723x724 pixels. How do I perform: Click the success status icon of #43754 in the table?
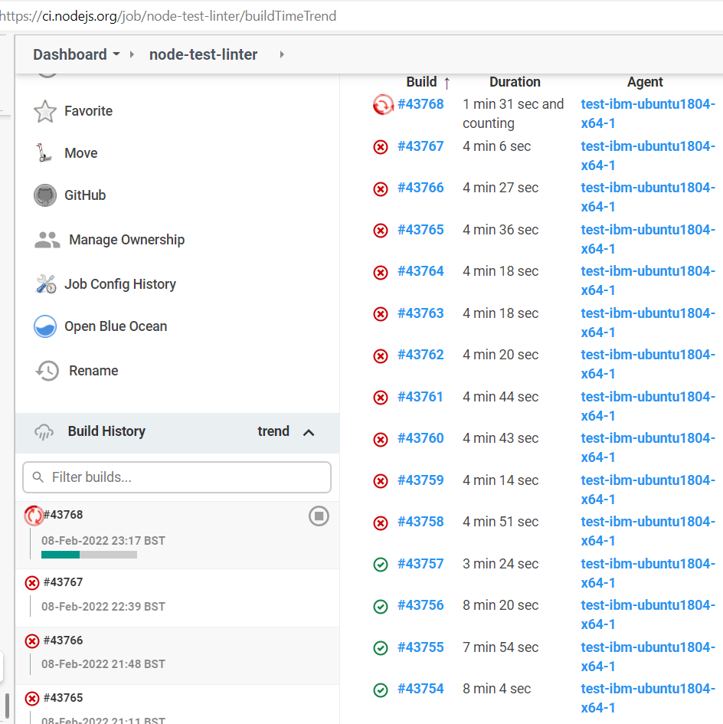381,690
